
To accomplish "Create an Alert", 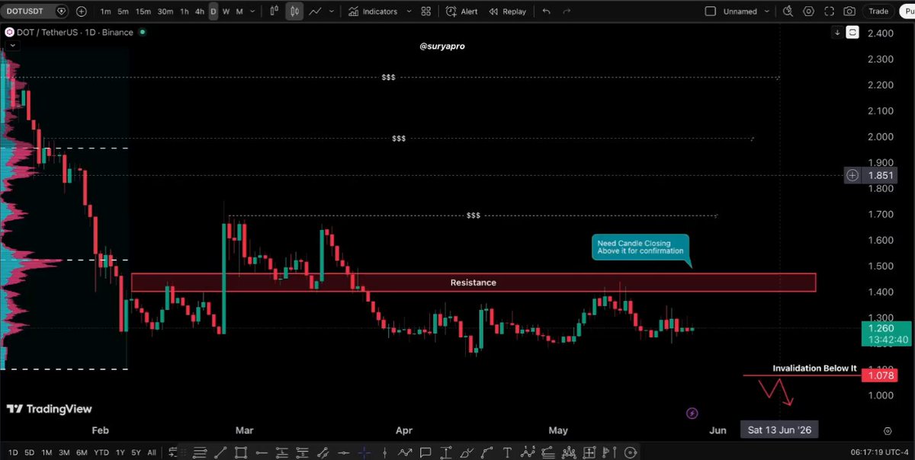I will [x=462, y=11].
